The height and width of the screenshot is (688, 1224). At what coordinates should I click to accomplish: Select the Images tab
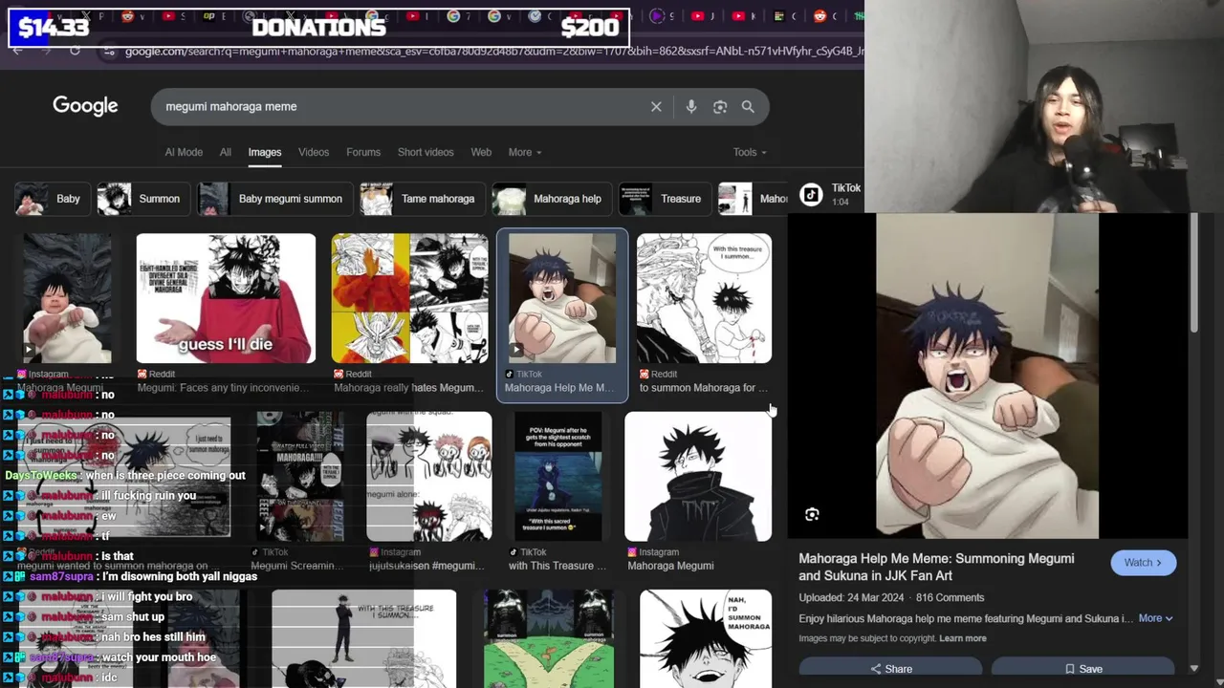coord(265,152)
